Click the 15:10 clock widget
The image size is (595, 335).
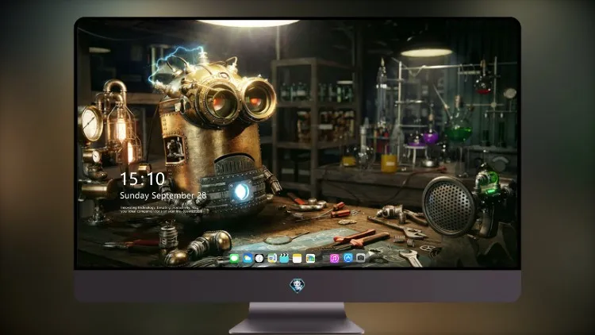[142, 179]
